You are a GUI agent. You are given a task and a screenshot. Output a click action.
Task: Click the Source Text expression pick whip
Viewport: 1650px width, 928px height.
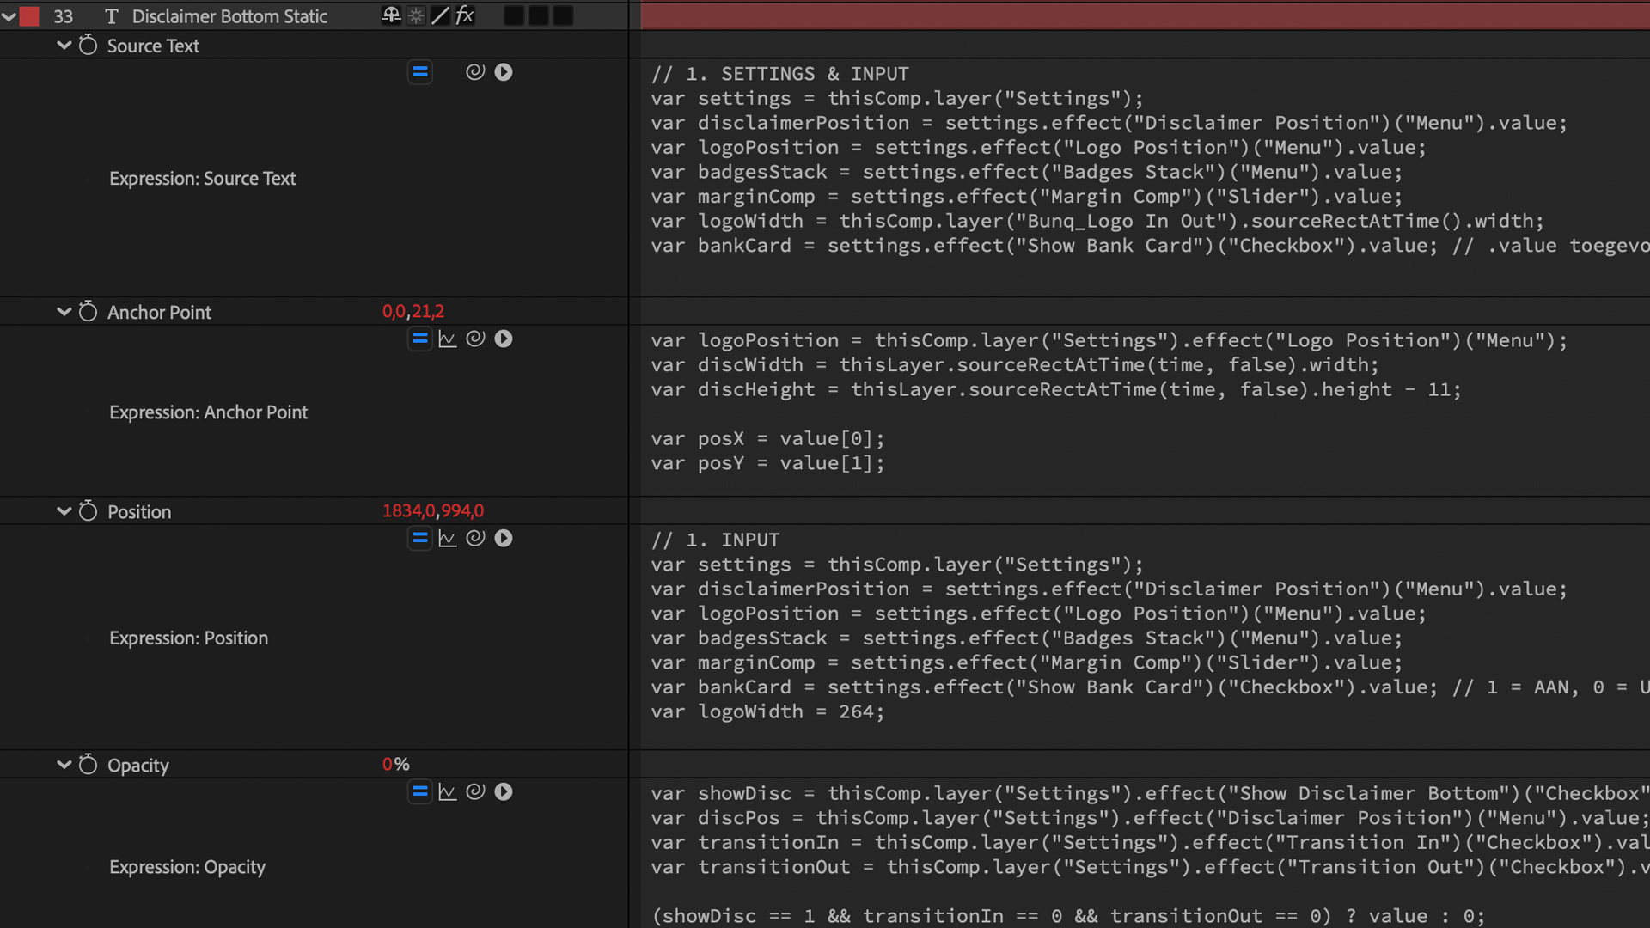point(475,72)
